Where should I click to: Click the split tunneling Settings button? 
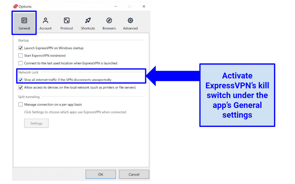click(36, 123)
